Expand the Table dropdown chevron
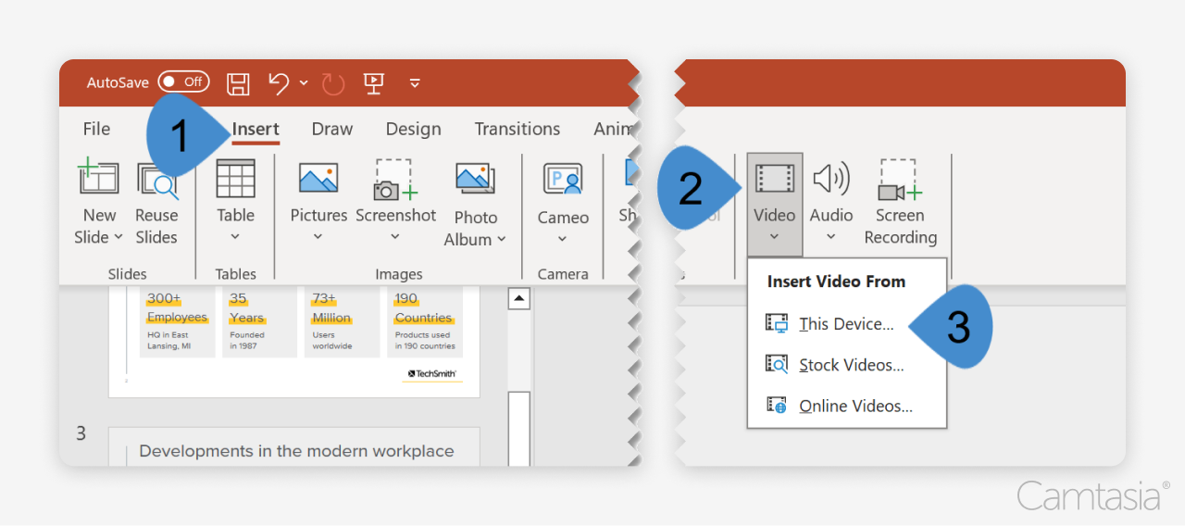The height and width of the screenshot is (526, 1185). [x=235, y=237]
